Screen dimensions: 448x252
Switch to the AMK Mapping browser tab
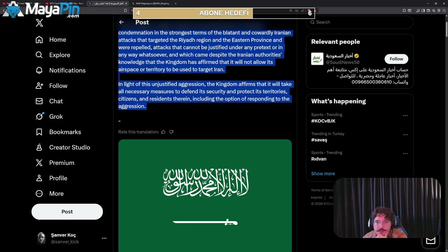(151, 3)
